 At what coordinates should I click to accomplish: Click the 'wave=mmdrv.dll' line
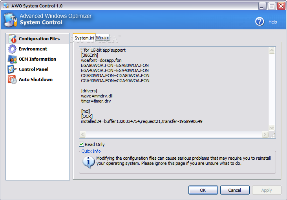tap(97, 96)
